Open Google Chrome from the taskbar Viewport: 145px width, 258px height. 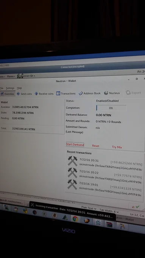click(x=75, y=219)
